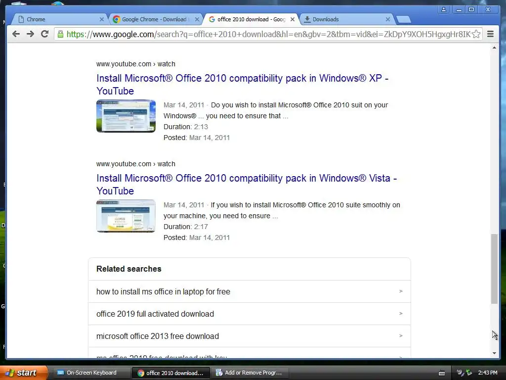The image size is (506, 380).
Task: Open the Windows XP compatibility pack video link
Action: point(242,84)
